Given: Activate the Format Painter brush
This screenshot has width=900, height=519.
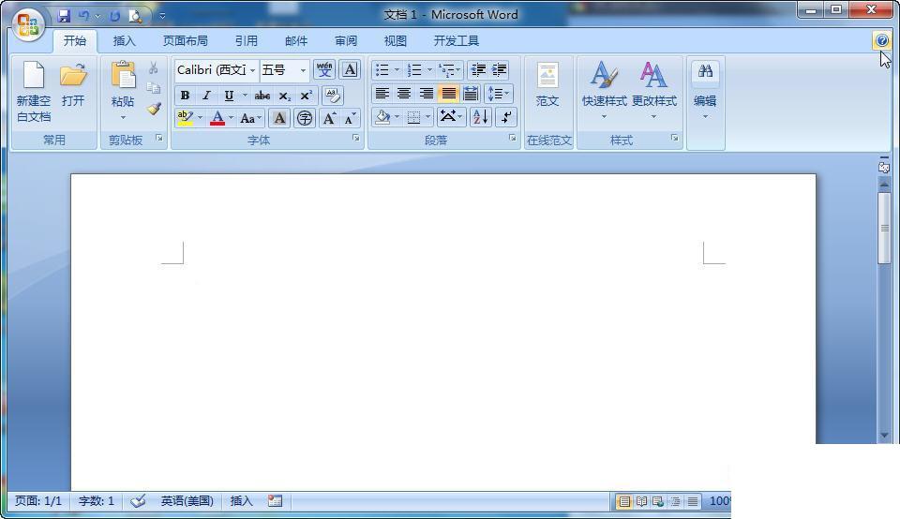Looking at the screenshot, I should tap(153, 109).
